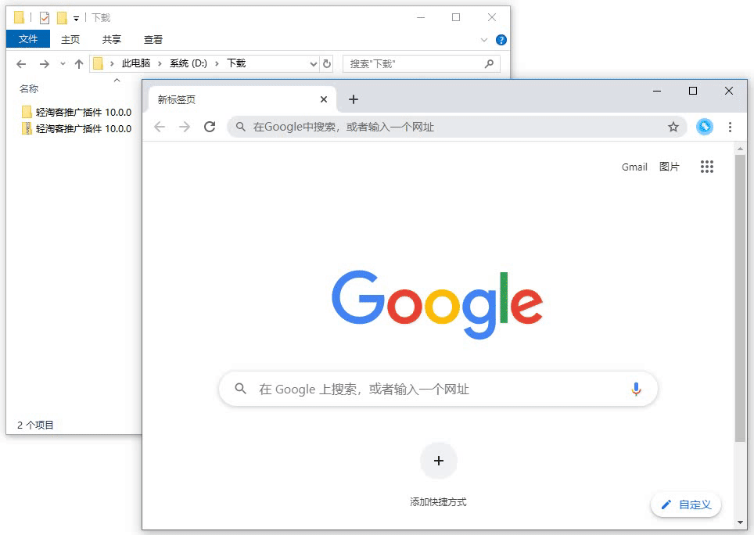Click the Google search box on the page
This screenshot has width=754, height=535.
[438, 389]
